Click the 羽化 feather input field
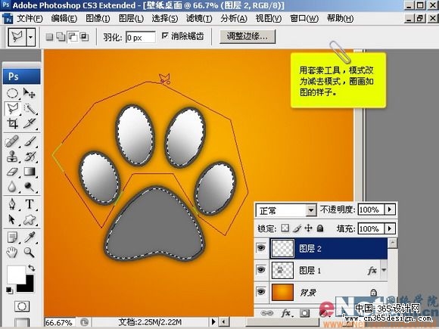Screen dimensions: 439x329 (x=141, y=37)
